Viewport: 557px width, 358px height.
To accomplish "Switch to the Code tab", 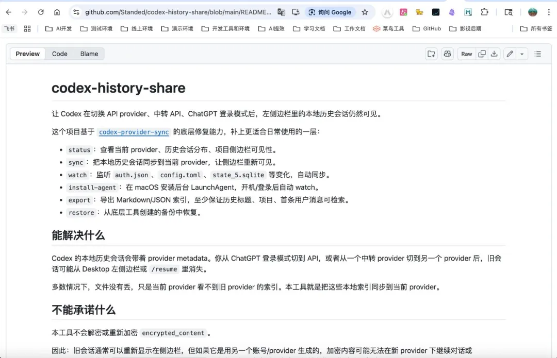I will [60, 54].
